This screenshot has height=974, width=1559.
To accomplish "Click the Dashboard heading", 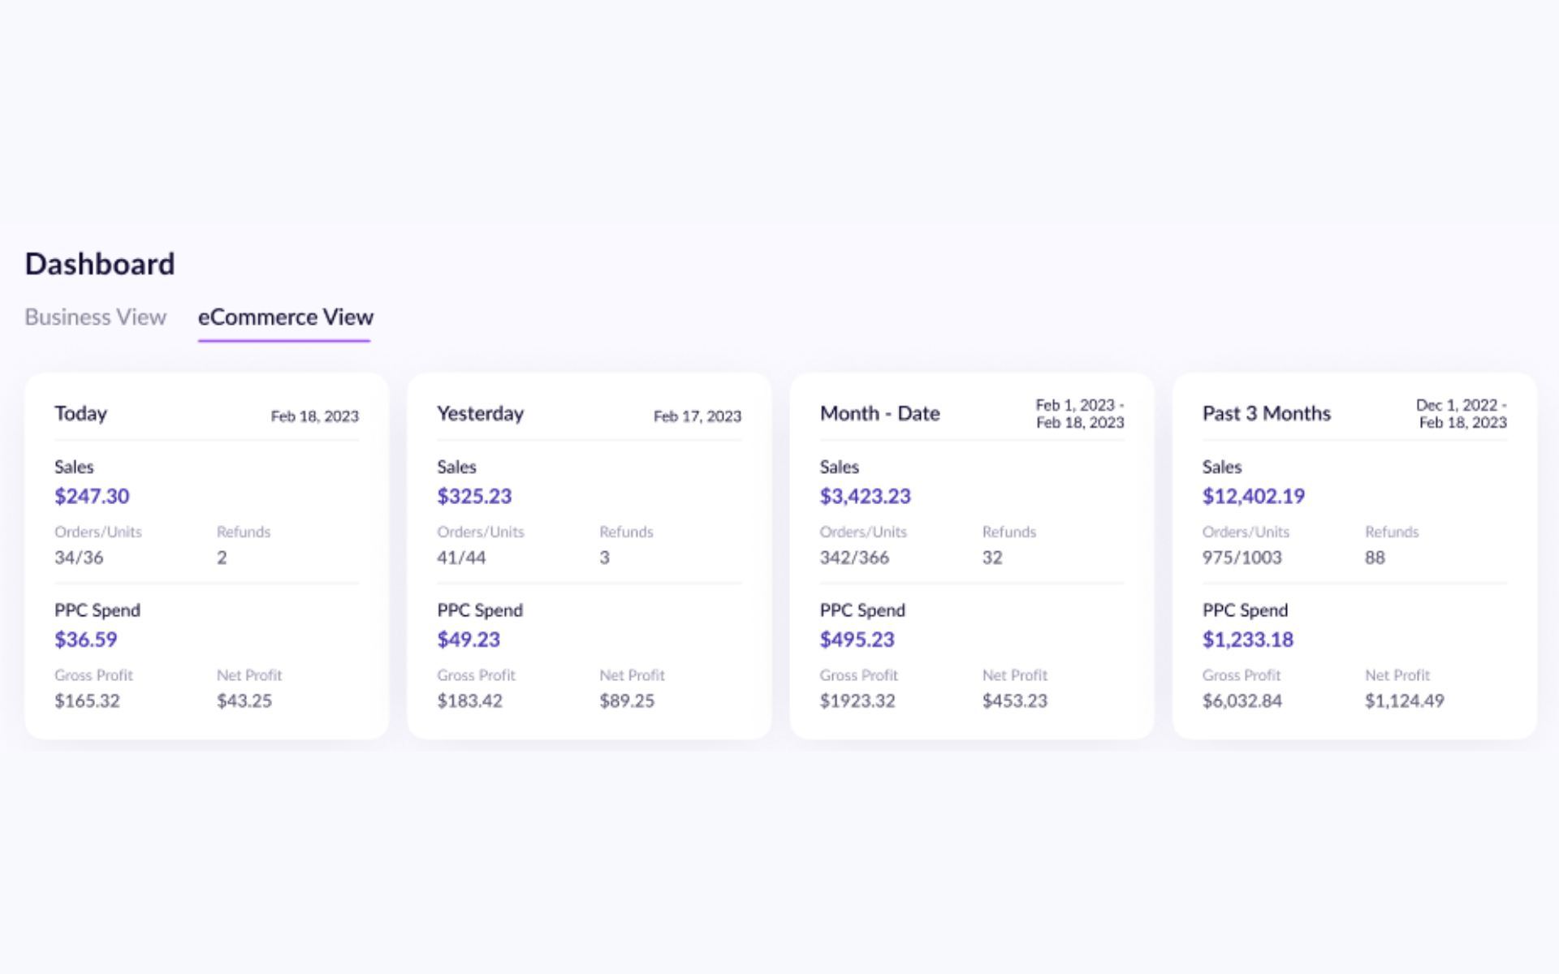I will (100, 264).
